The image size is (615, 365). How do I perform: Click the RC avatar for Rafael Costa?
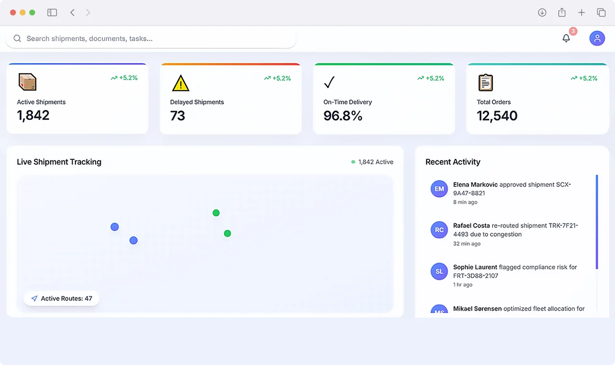(439, 230)
